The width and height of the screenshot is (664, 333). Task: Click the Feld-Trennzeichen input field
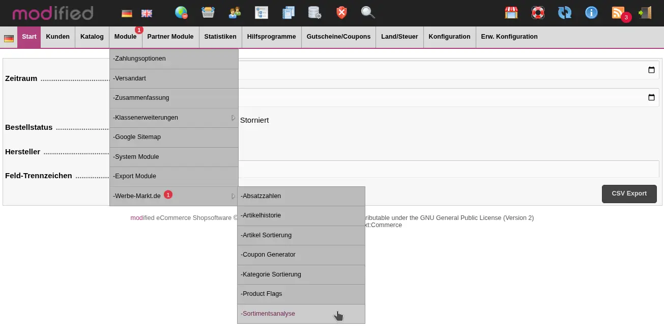click(448, 169)
